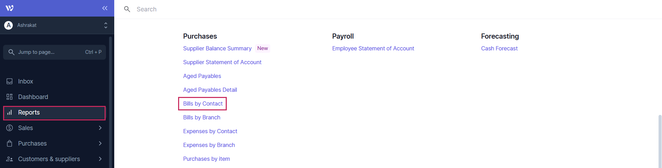Viewport: 662px width, 168px height.
Task: Open Inbox from the sidebar
Action: 26,81
